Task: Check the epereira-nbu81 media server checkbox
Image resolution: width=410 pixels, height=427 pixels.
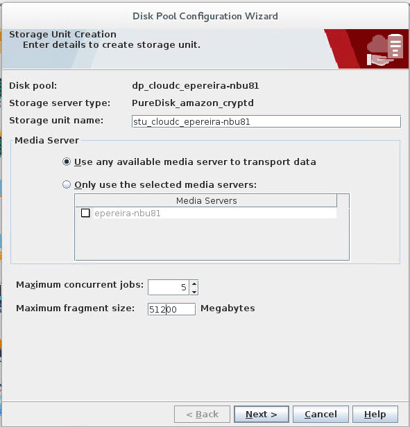Action: point(85,213)
